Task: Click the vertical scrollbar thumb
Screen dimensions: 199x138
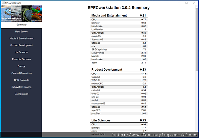Action: click(197, 39)
